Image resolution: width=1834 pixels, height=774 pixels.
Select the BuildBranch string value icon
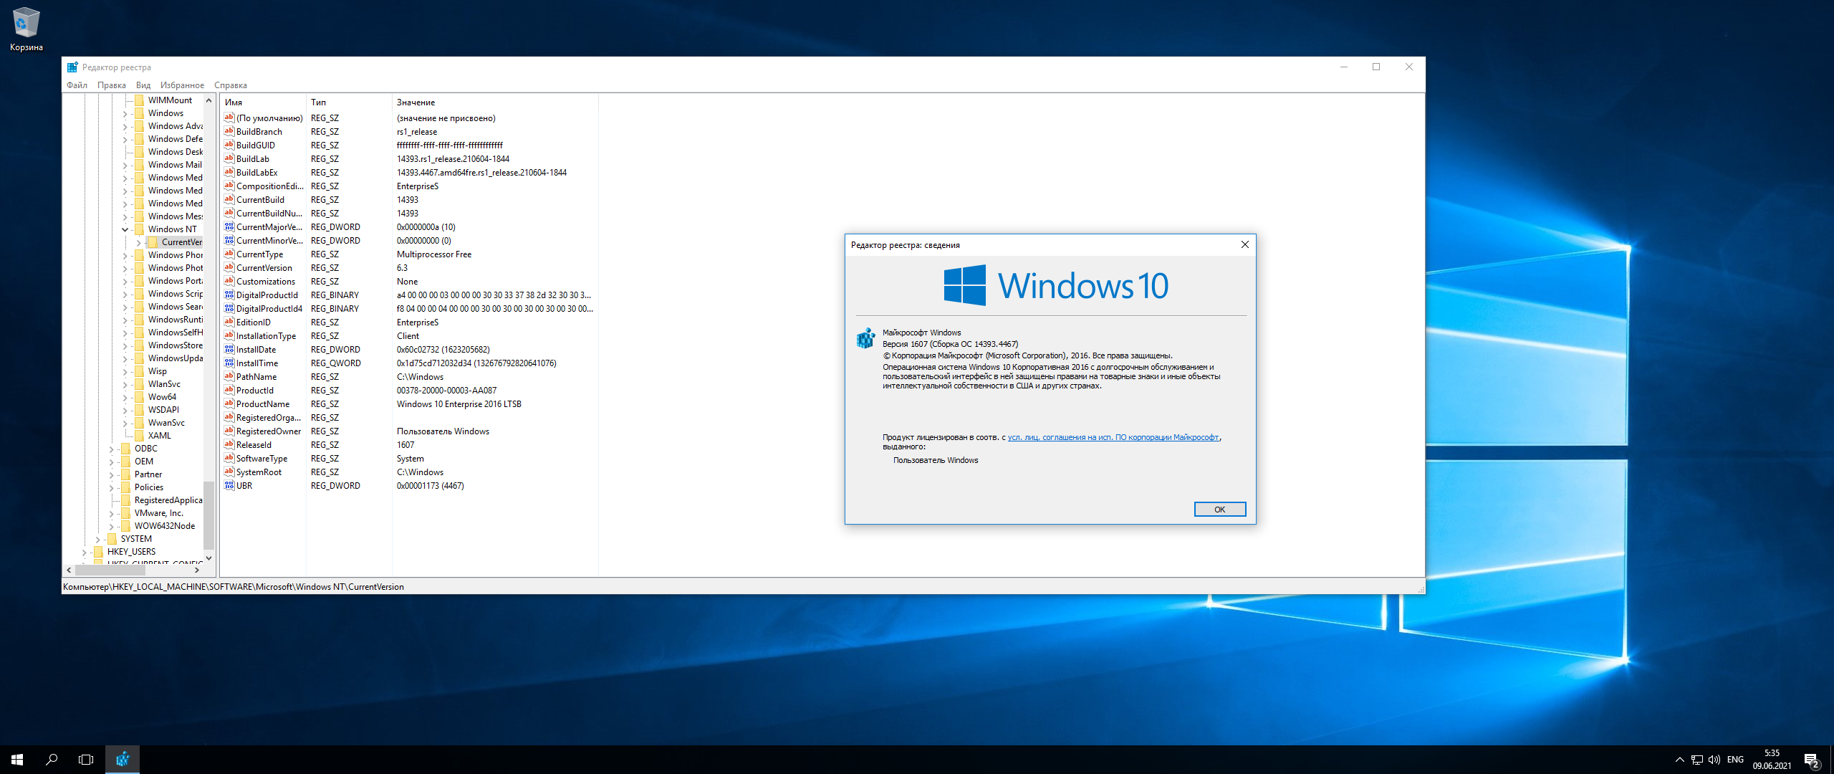[x=229, y=131]
